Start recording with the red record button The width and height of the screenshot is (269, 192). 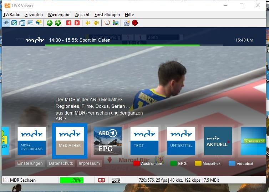(135, 23)
